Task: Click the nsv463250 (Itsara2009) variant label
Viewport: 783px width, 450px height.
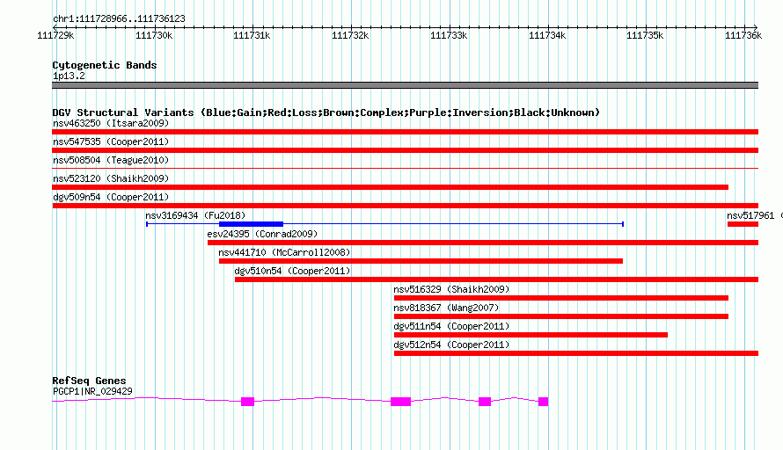Action: click(x=111, y=123)
